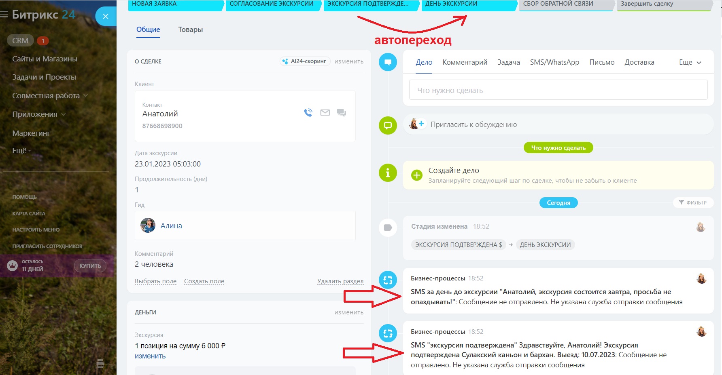Open Сайты и Магазины in sidebar
Screen dimensions: 722x375
point(45,59)
